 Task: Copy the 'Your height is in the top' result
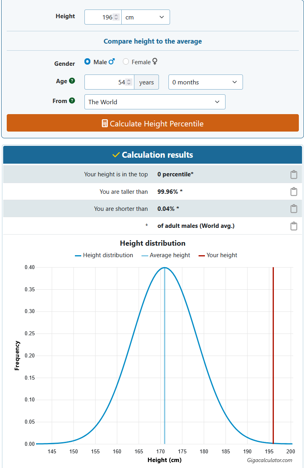click(294, 175)
